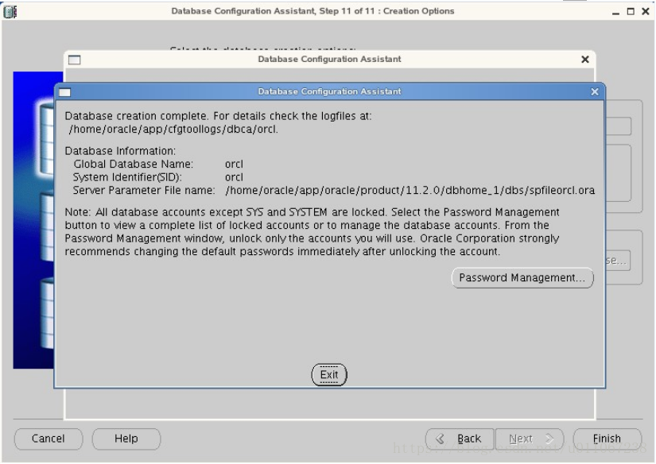Click the Cancel button in the wizard
656x464 pixels.
[49, 439]
